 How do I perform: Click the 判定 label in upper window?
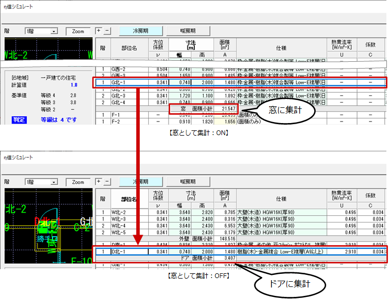(19, 120)
